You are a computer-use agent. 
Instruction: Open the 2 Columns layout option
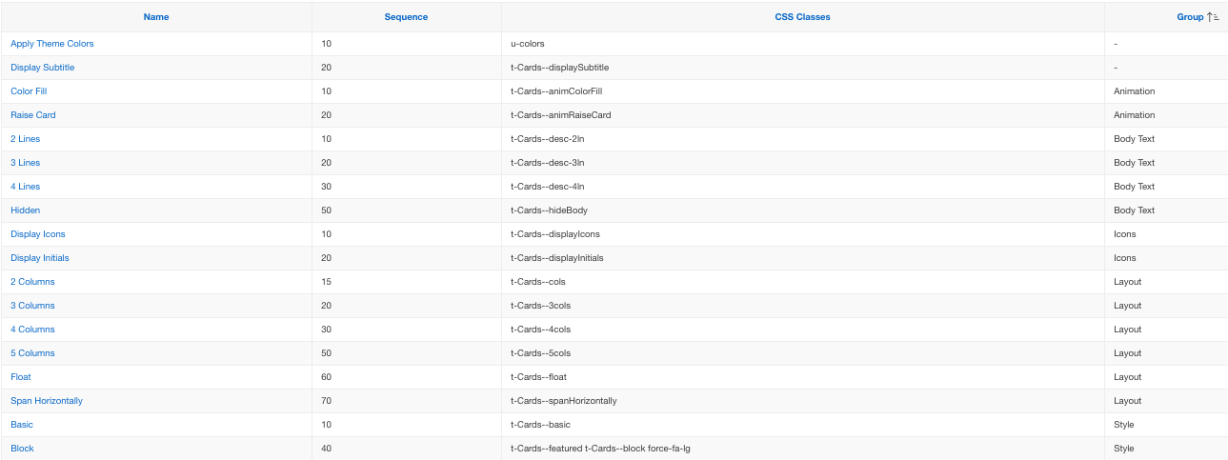tap(32, 282)
